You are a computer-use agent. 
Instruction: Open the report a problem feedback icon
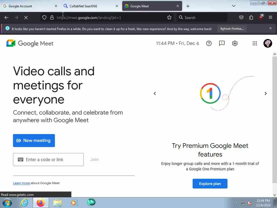coord(222,43)
